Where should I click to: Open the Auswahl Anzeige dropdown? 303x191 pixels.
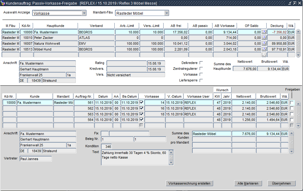pyautogui.click(x=84, y=13)
